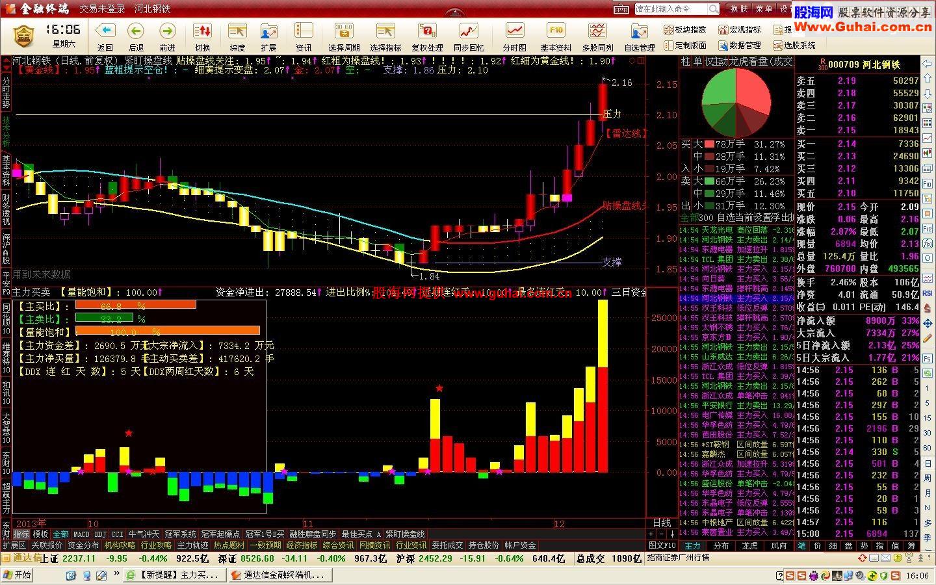Select the 模板 template tab
The height and width of the screenshot is (585, 936).
(x=40, y=534)
